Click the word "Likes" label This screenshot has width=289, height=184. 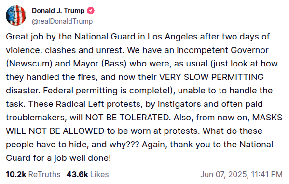click(x=99, y=174)
